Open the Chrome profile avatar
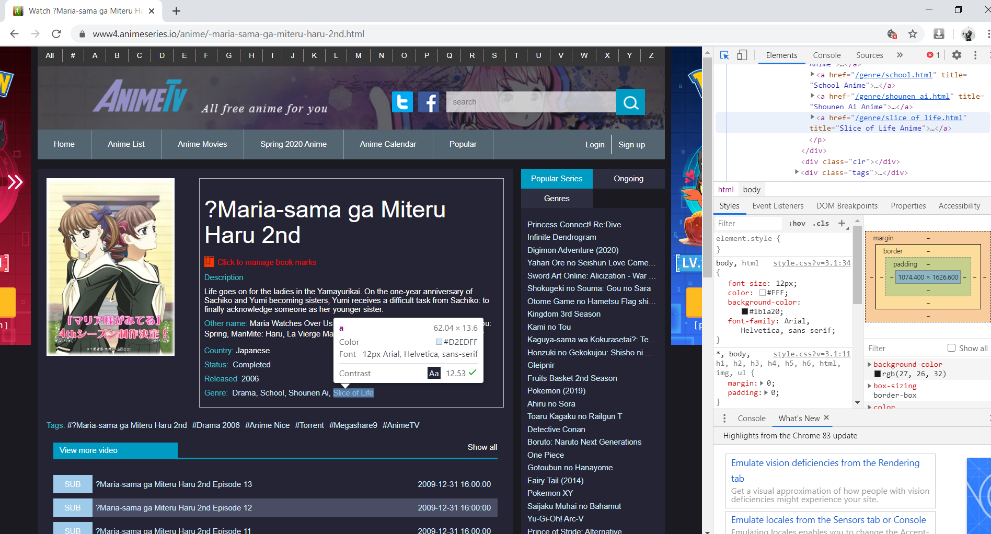The image size is (991, 534). (968, 34)
